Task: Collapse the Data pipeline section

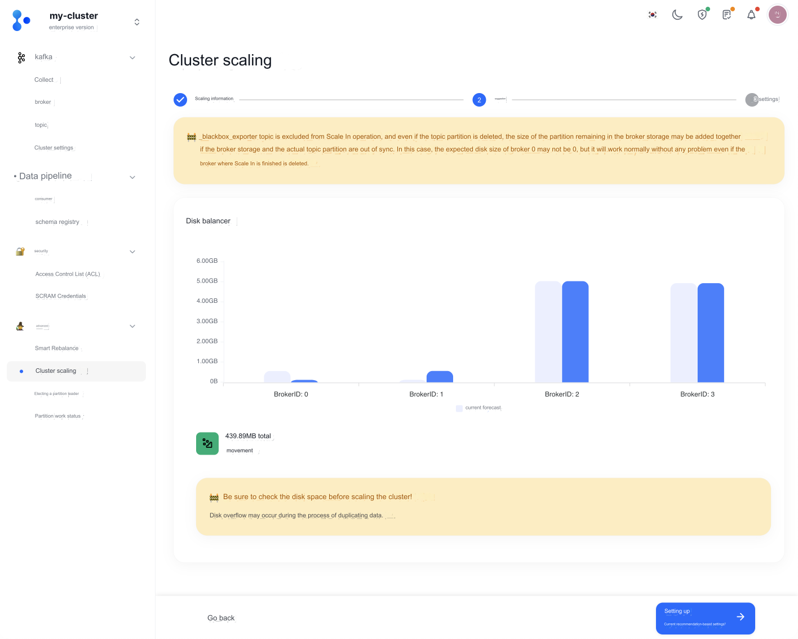Action: pyautogui.click(x=132, y=177)
